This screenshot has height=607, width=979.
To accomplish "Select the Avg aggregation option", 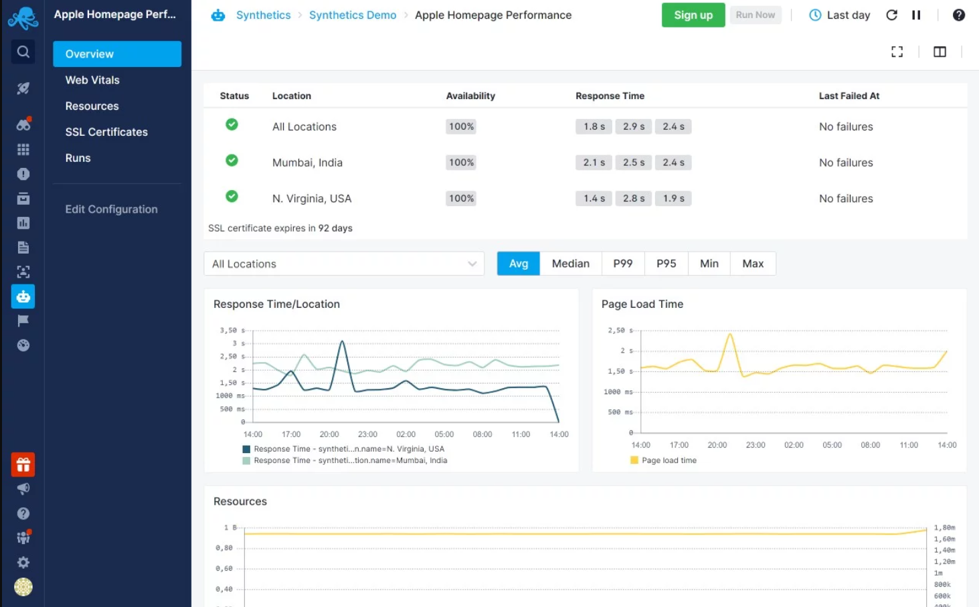I will tap(519, 264).
